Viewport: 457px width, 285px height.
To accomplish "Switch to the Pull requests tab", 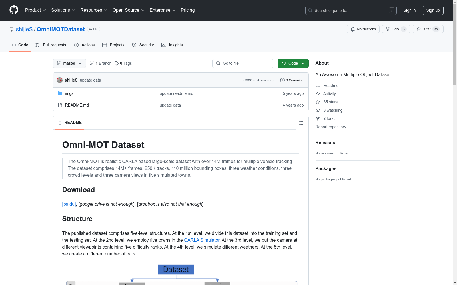I will tap(51, 45).
